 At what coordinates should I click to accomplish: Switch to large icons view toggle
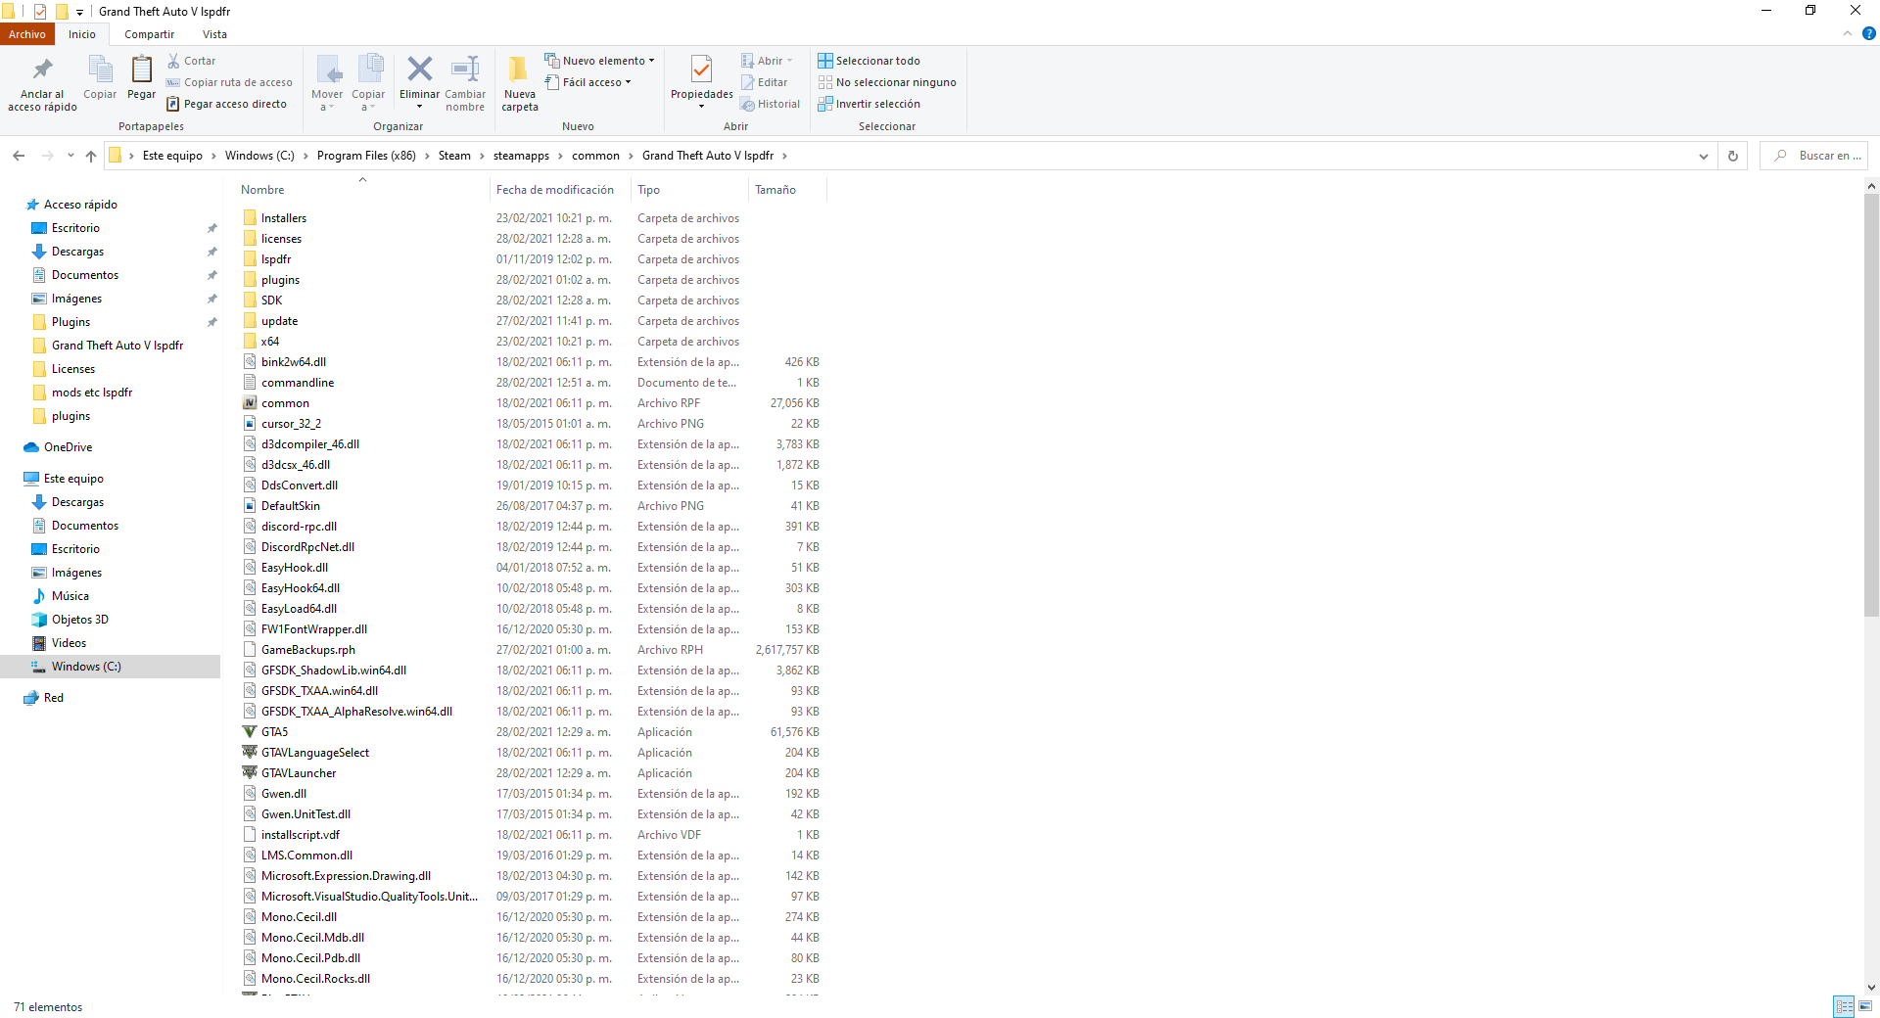coord(1865,1006)
